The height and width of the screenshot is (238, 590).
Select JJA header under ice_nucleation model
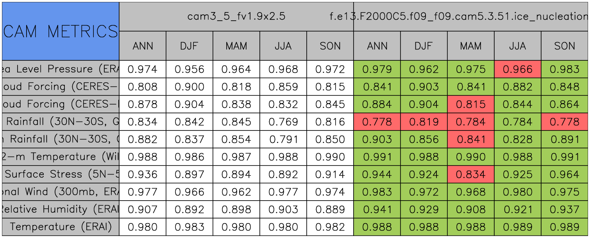517,46
